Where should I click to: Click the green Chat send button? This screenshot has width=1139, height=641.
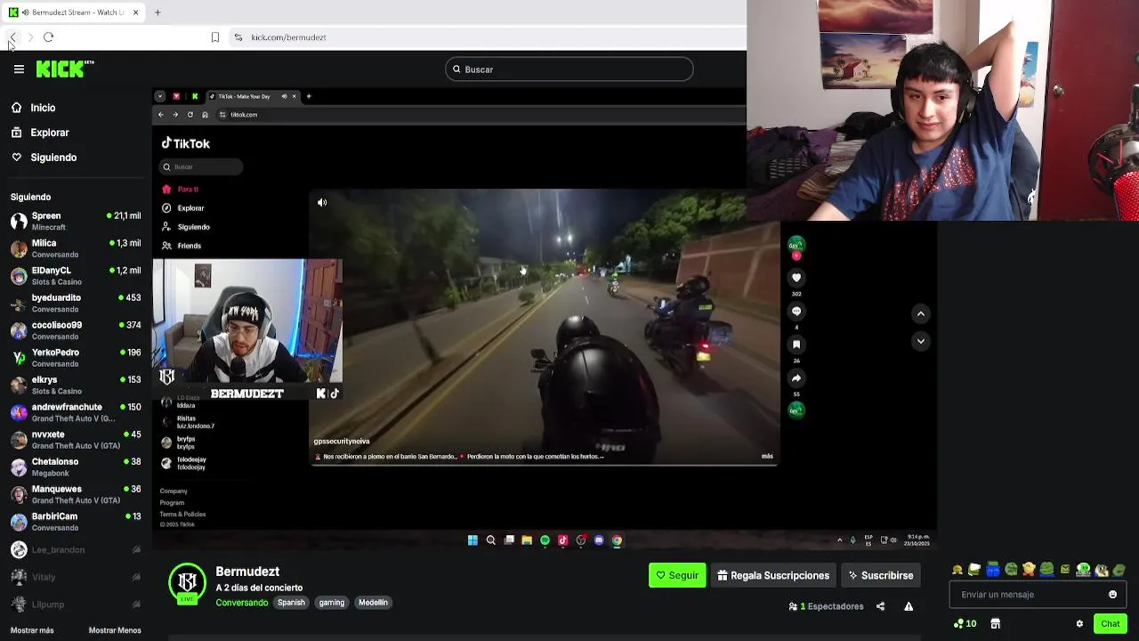[x=1111, y=623]
